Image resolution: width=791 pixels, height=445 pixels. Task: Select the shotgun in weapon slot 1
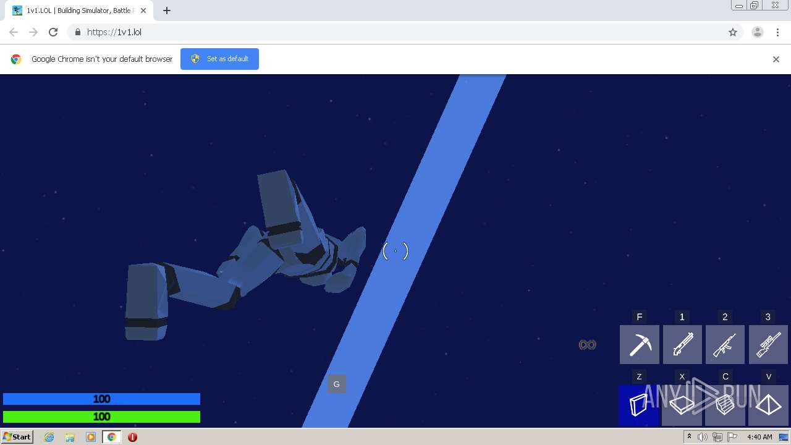tap(682, 344)
